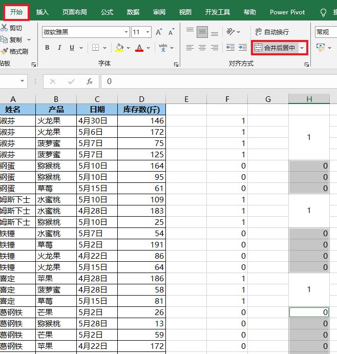Center text horizontally
This screenshot has height=354, width=337.
(x=202, y=48)
